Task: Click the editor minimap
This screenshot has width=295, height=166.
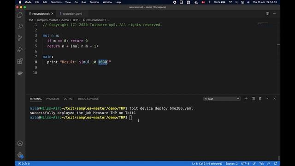Action: coord(267,24)
